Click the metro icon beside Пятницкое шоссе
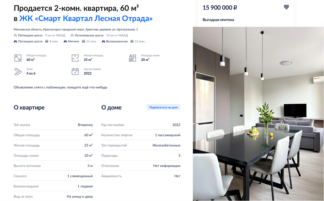The image size is (324, 201). pyautogui.click(x=15, y=41)
